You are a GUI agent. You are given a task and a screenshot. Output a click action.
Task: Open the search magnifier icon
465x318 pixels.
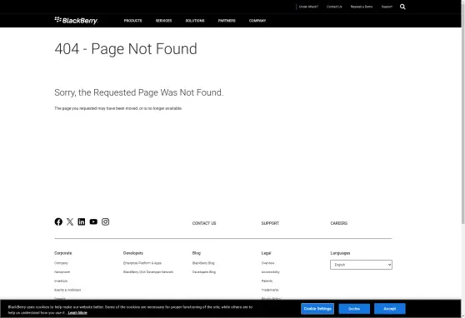pos(402,7)
